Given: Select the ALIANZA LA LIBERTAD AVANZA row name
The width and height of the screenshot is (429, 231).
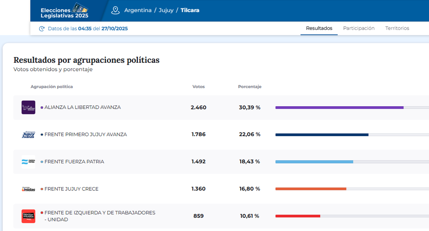Looking at the screenshot, I should [82, 107].
